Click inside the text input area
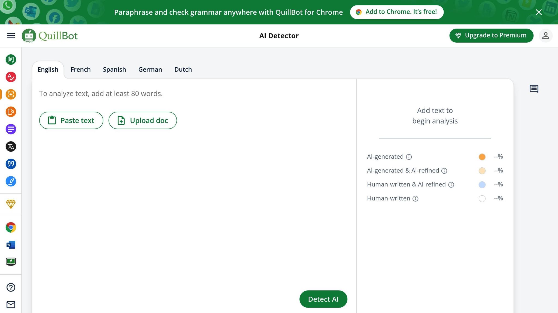Viewport: 558px width, 313px height. tap(191, 190)
